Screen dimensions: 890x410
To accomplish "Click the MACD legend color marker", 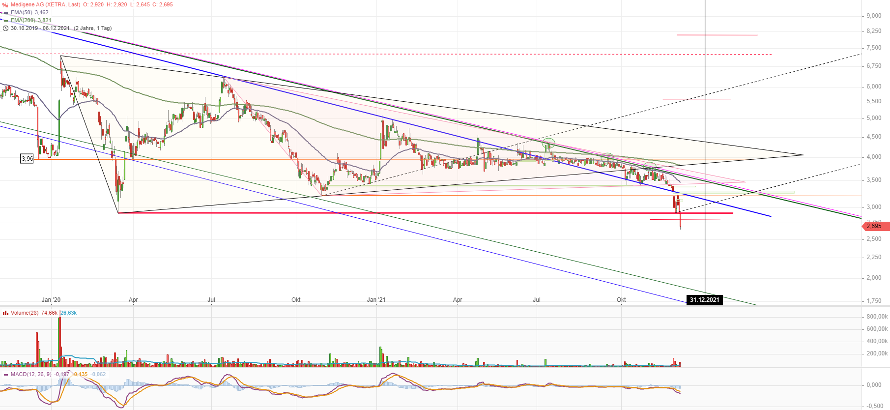I will click(x=5, y=374).
